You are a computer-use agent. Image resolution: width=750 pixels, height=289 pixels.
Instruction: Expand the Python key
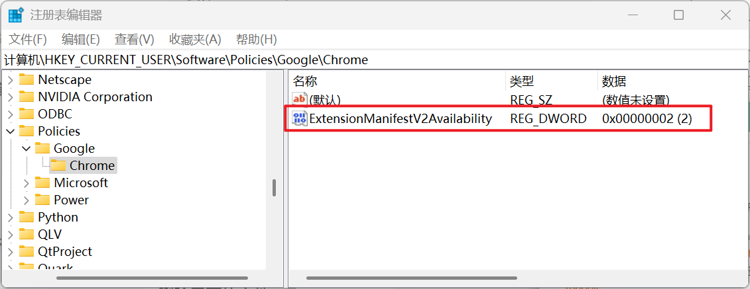click(11, 217)
